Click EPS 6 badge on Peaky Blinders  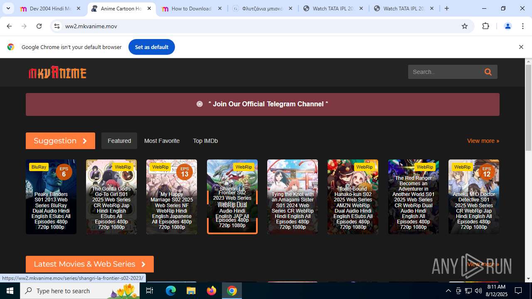(64, 172)
